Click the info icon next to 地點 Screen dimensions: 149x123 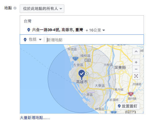pos(15,8)
